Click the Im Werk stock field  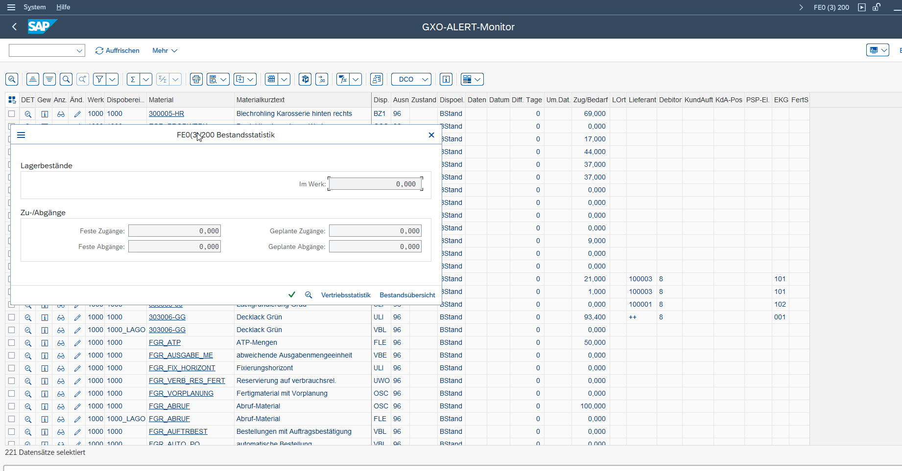pos(375,184)
